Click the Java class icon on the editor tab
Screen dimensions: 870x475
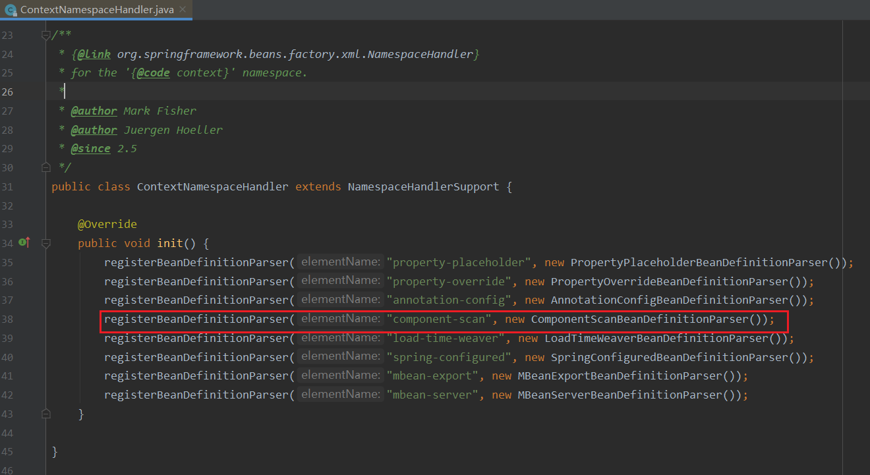[x=11, y=10]
